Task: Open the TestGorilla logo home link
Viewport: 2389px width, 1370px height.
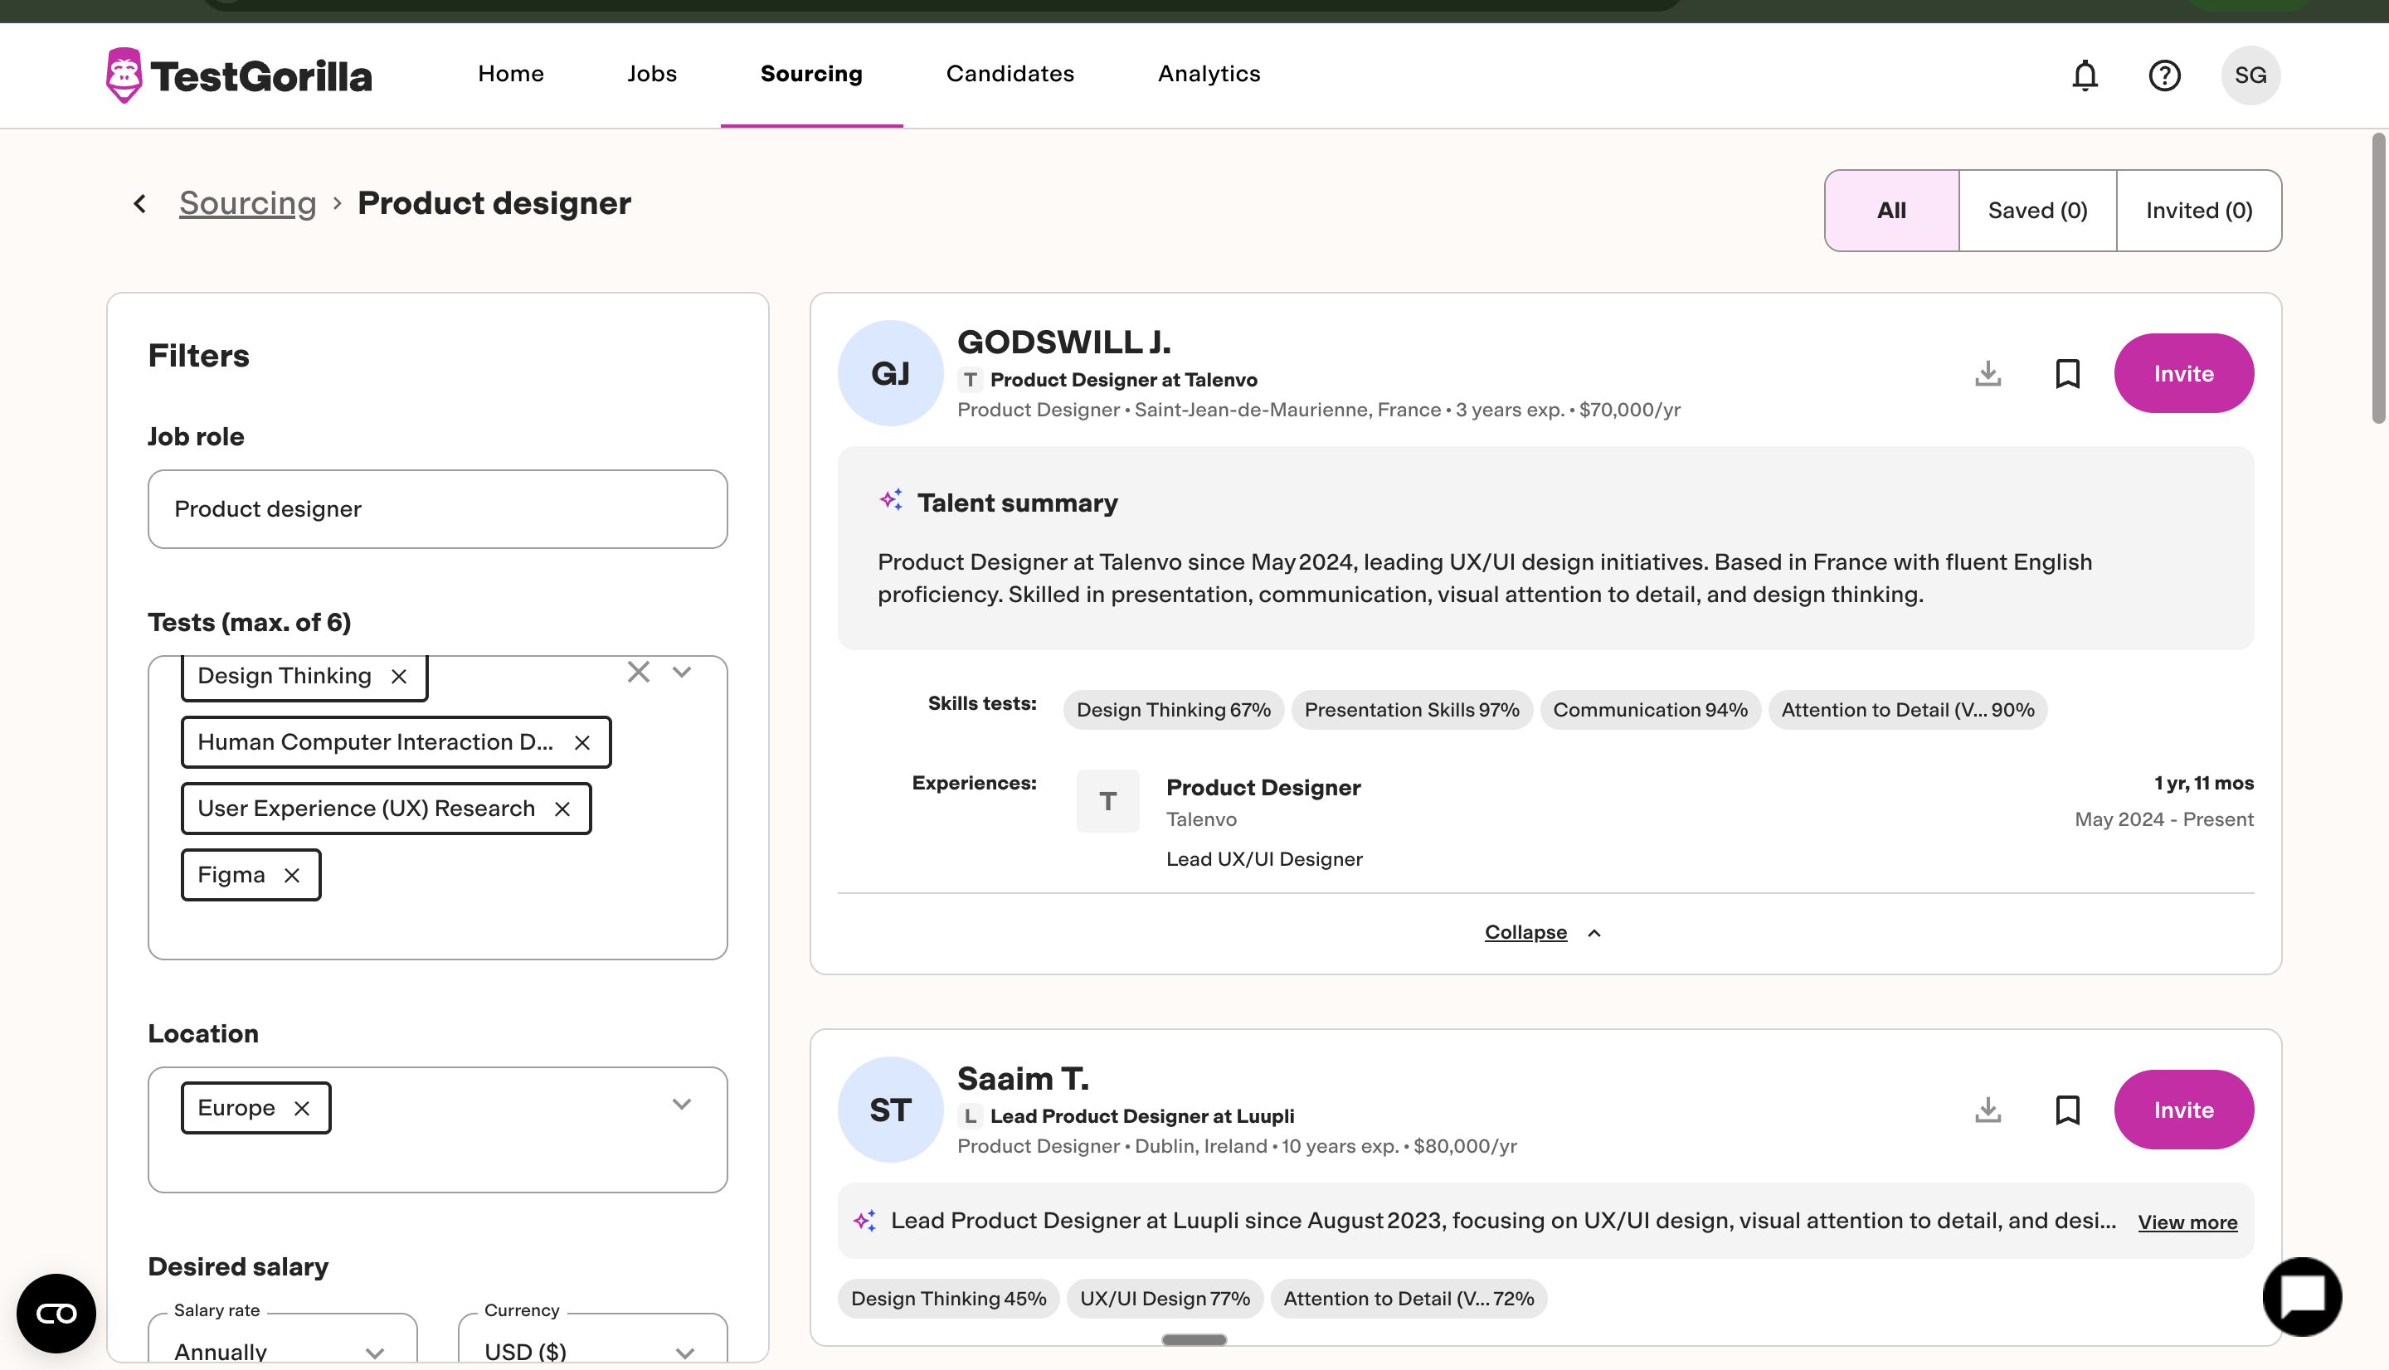Action: coord(239,75)
